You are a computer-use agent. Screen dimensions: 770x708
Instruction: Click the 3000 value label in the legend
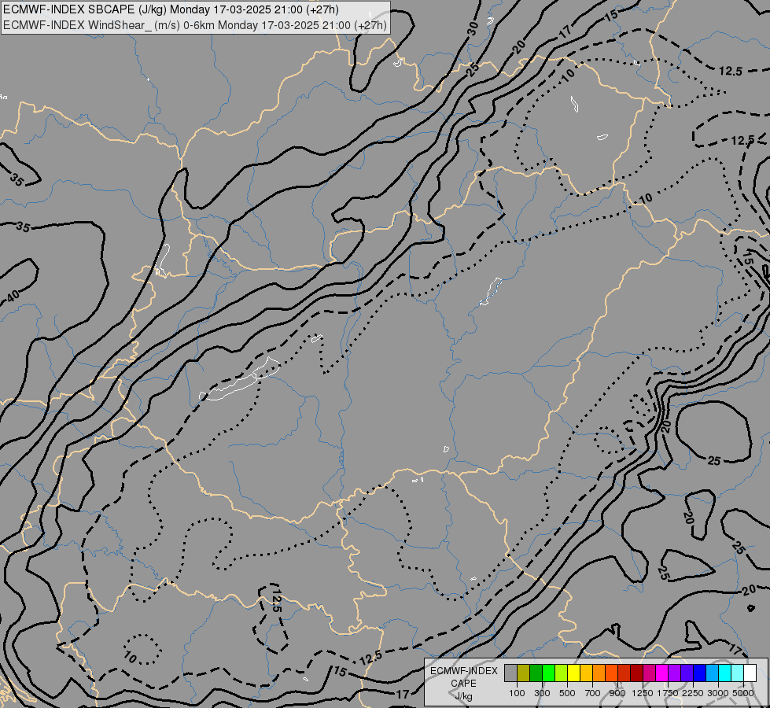[x=718, y=693]
